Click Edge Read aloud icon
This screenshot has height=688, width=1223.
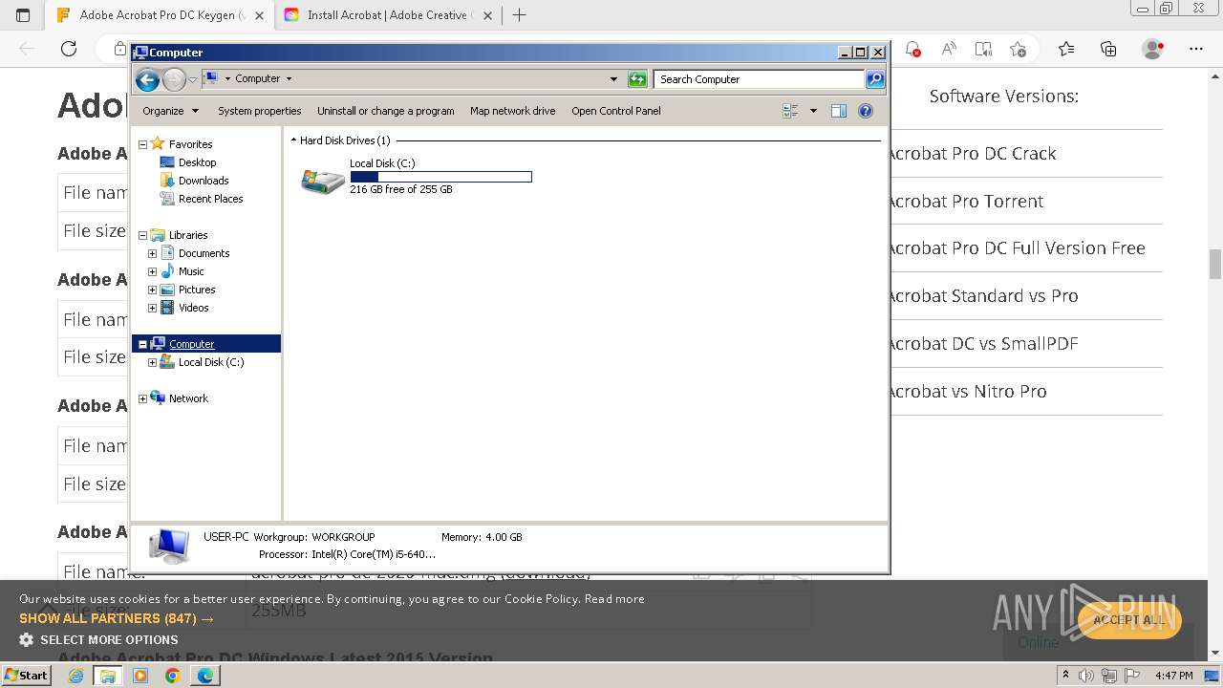[949, 49]
